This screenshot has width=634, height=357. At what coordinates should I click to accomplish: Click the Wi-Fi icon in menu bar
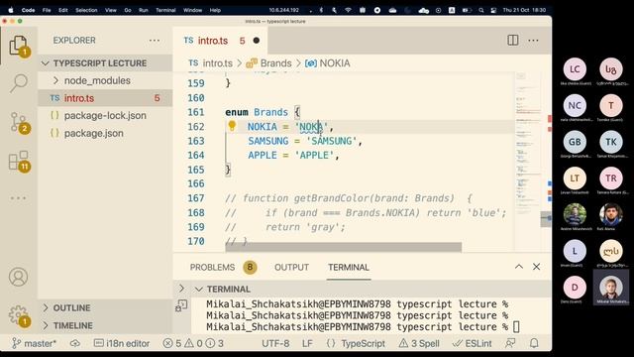pos(348,10)
